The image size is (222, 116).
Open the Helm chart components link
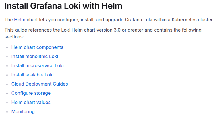pos(37,47)
